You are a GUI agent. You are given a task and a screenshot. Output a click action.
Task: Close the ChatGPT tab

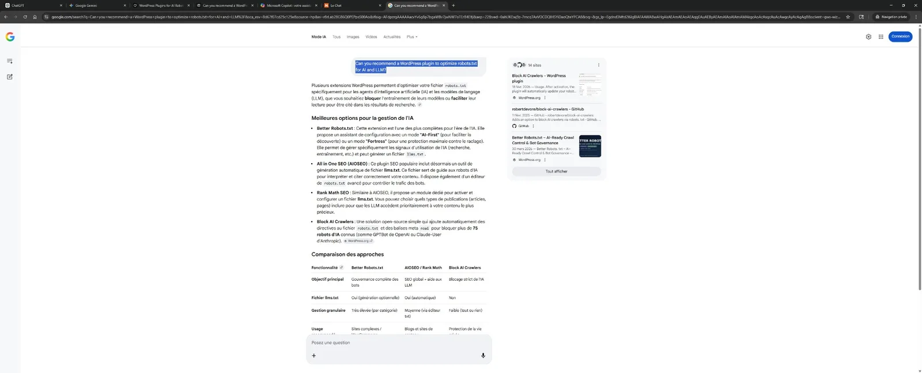pyautogui.click(x=61, y=5)
